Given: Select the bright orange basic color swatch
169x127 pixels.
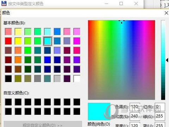Looking at the screenshot, I should click(18, 60).
